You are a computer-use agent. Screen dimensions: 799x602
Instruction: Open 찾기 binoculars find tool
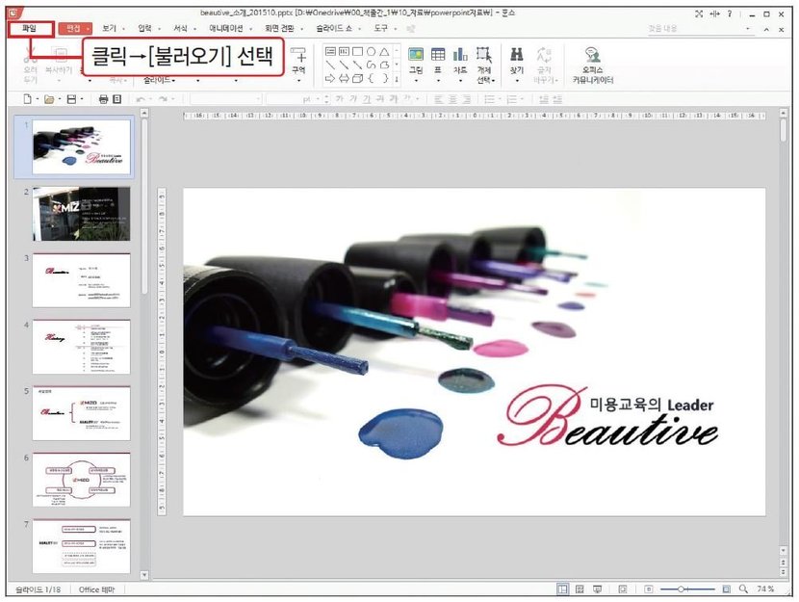tap(517, 55)
